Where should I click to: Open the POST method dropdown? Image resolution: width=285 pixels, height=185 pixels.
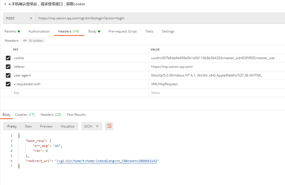[x=19, y=18]
